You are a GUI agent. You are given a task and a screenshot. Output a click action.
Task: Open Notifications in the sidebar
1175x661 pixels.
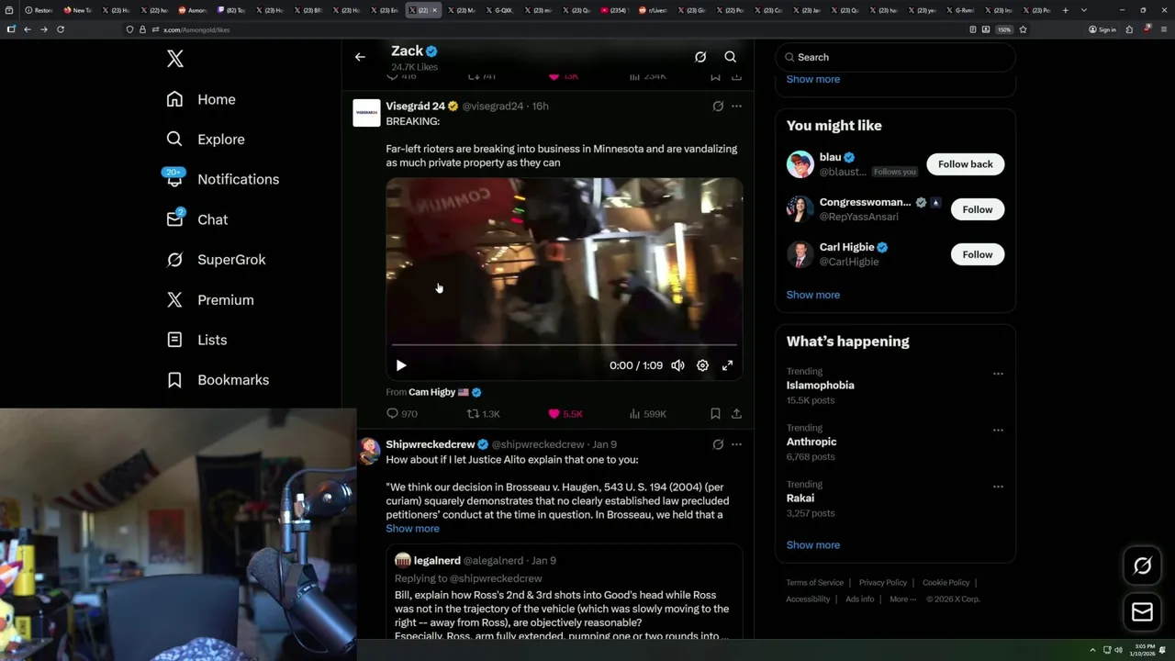[x=222, y=179]
